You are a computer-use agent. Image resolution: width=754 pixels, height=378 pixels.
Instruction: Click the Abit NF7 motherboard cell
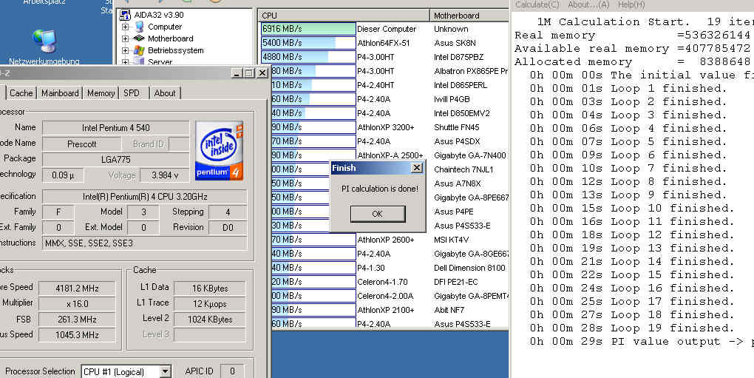449,310
